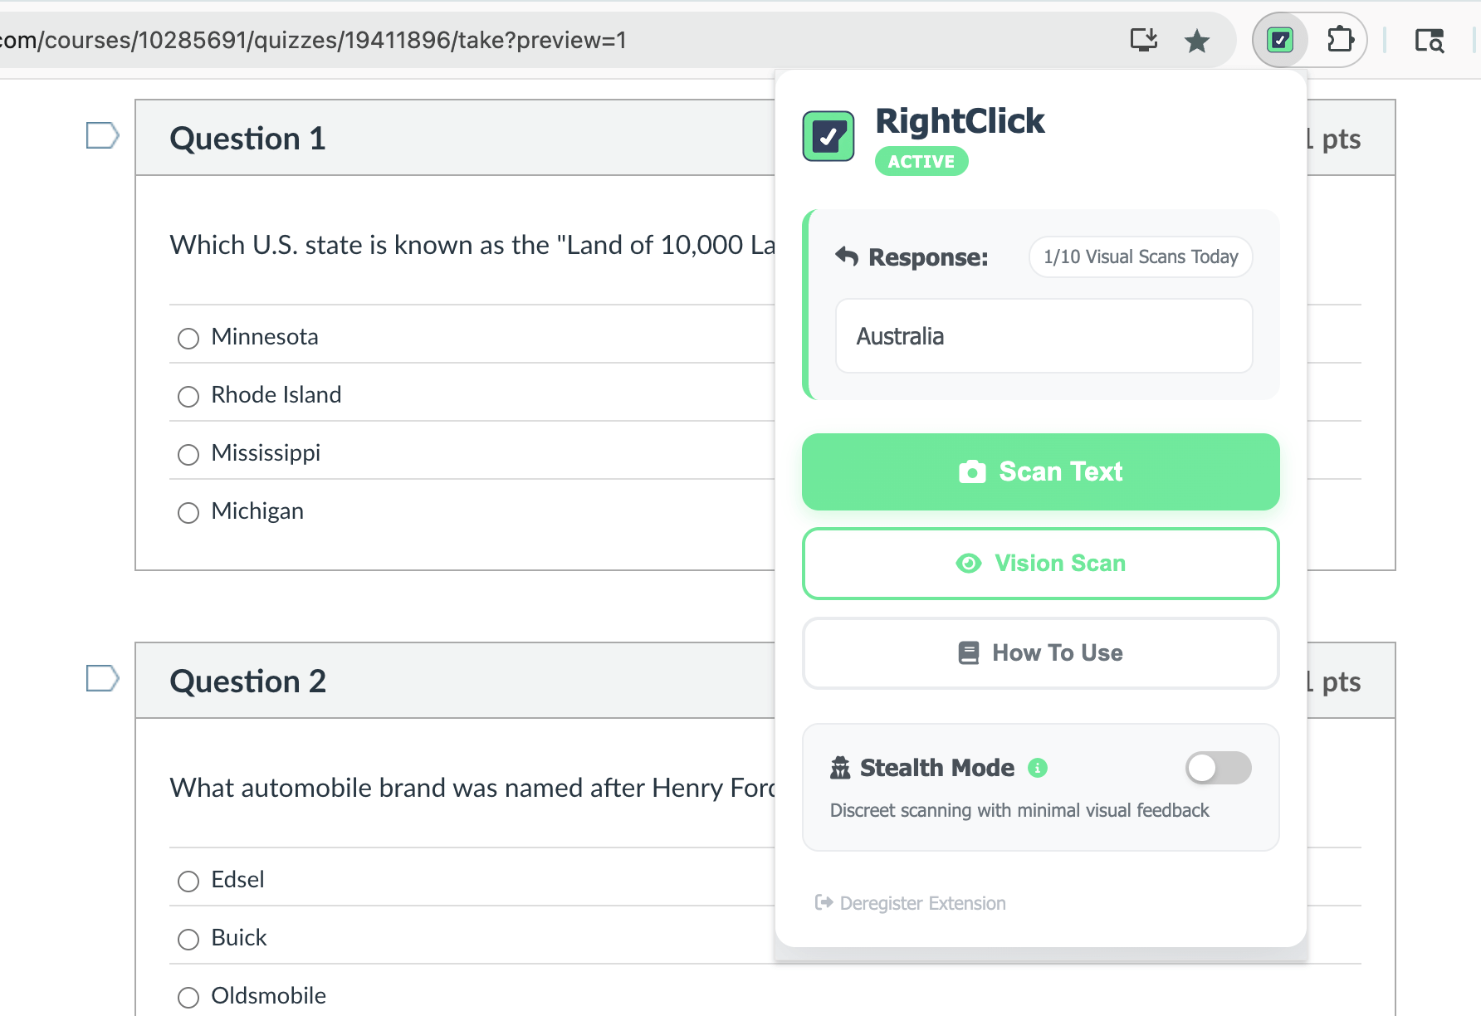1481x1016 pixels.
Task: Click the search panel icon at top right
Action: point(1429,39)
